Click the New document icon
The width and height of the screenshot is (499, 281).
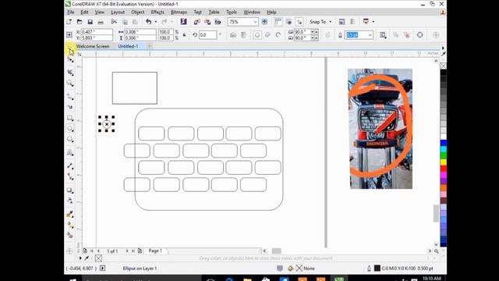coord(69,22)
